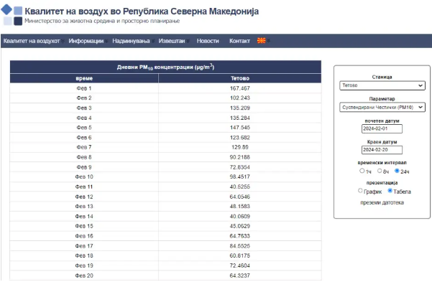
Task: Open the Квалитет на воздухот menu
Action: 31,41
